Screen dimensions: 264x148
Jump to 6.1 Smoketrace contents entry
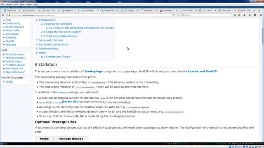tap(55, 57)
